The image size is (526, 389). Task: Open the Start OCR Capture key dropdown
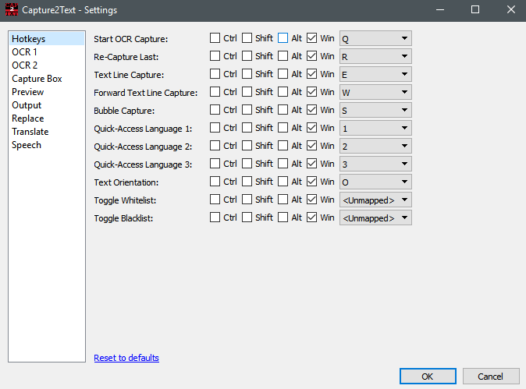click(x=375, y=38)
